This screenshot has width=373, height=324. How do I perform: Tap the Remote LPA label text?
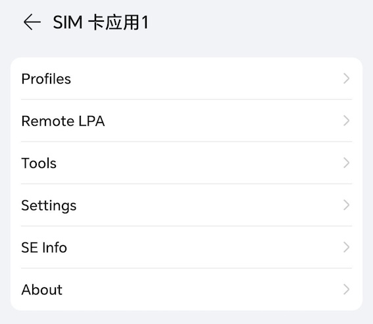coord(63,121)
